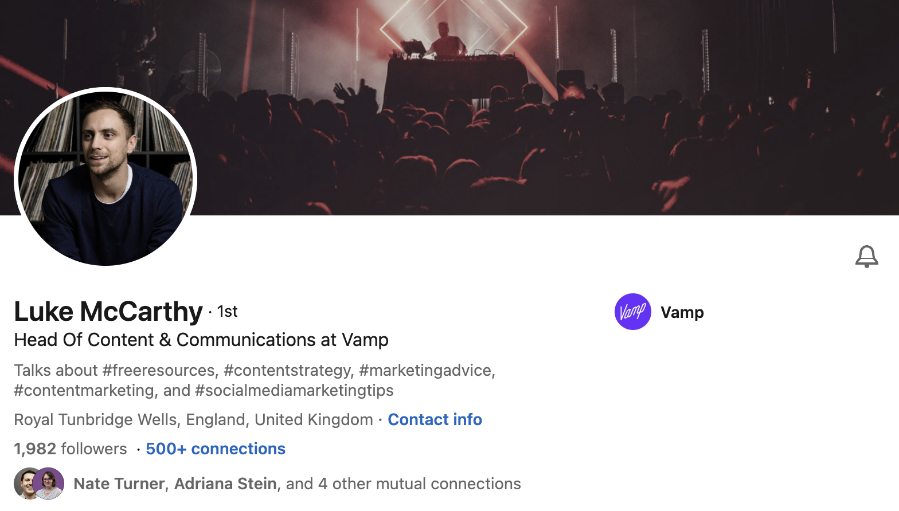Open the Contact info link

(x=435, y=419)
